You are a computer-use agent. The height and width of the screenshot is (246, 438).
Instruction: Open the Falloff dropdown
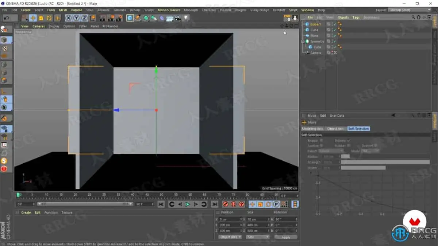[331, 151]
